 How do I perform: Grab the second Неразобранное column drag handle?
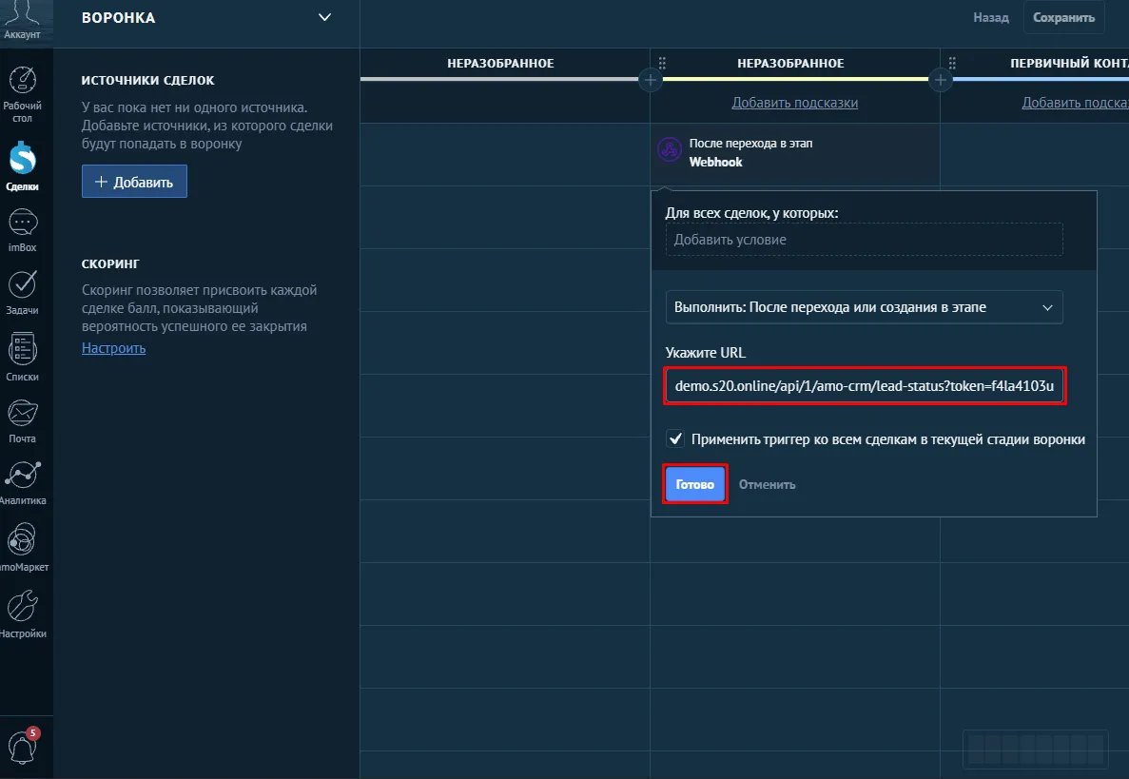tap(662, 64)
